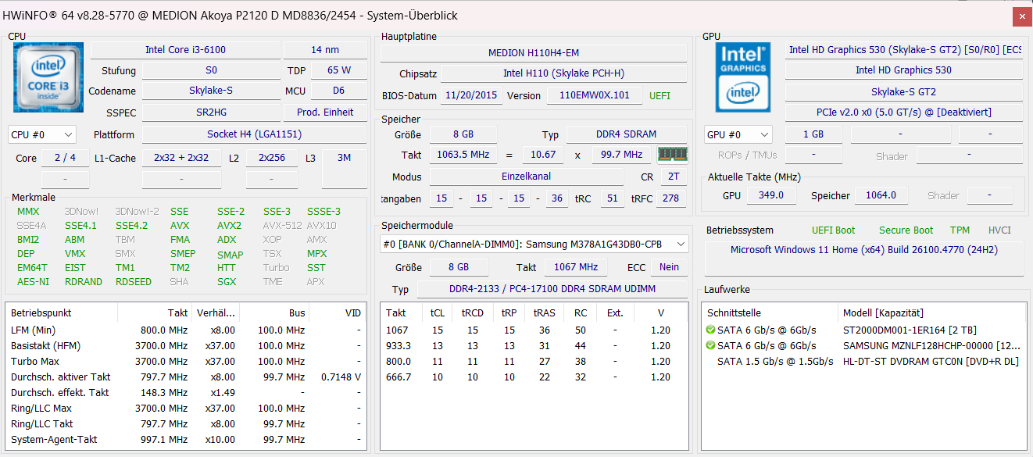Click the Intel H110 (Skylake PCH-H) chipset field
The width and height of the screenshot is (1033, 457).
[563, 74]
